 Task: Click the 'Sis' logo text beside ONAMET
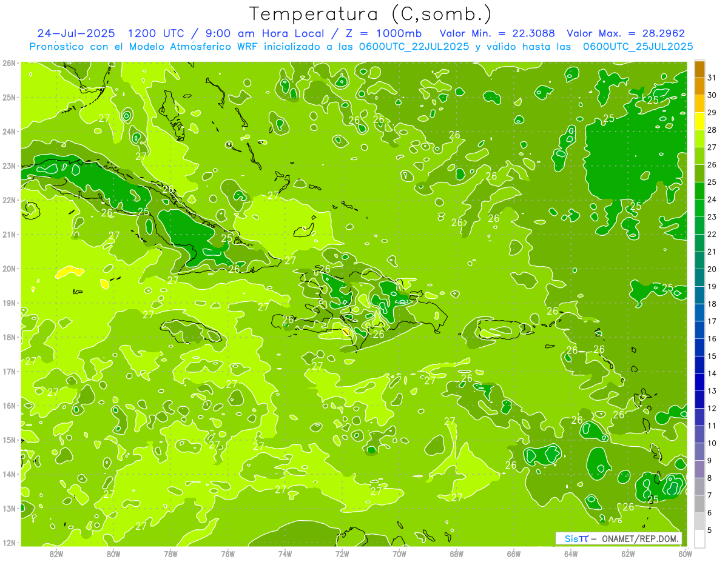pos(571,538)
